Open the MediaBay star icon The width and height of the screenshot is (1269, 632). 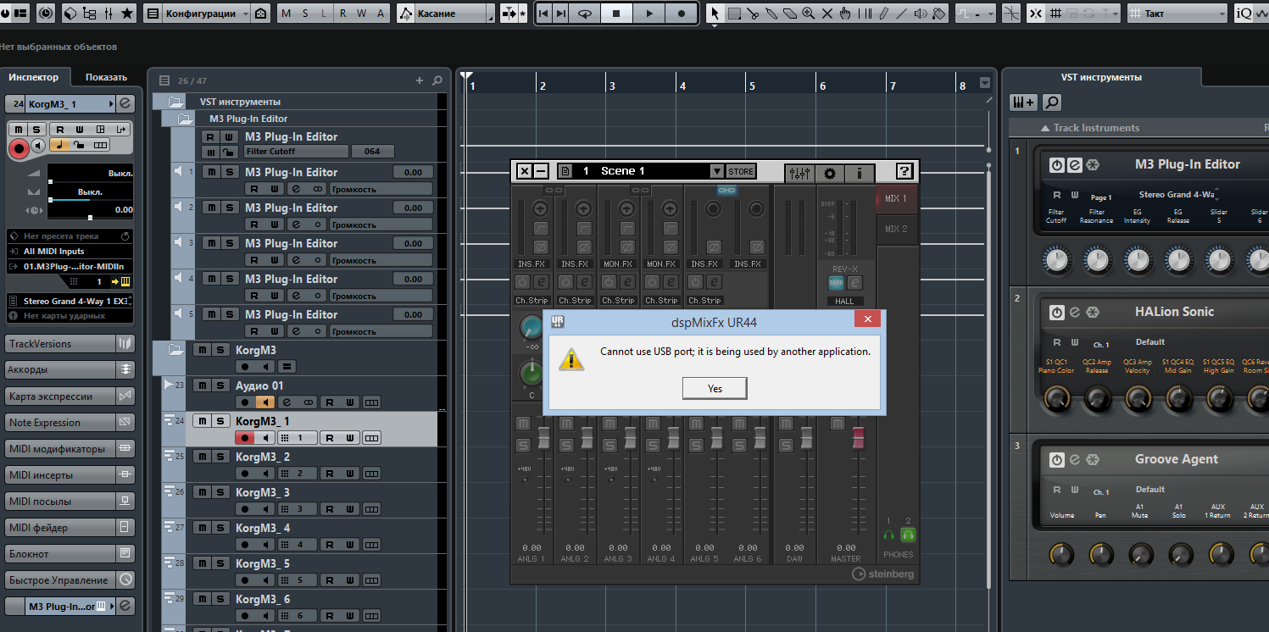(127, 14)
